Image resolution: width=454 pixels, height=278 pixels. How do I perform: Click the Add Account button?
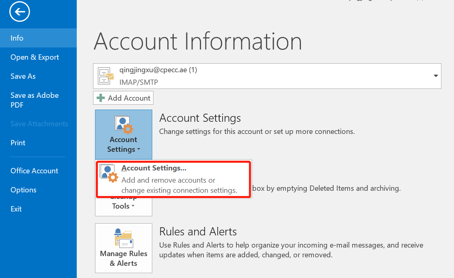(123, 98)
